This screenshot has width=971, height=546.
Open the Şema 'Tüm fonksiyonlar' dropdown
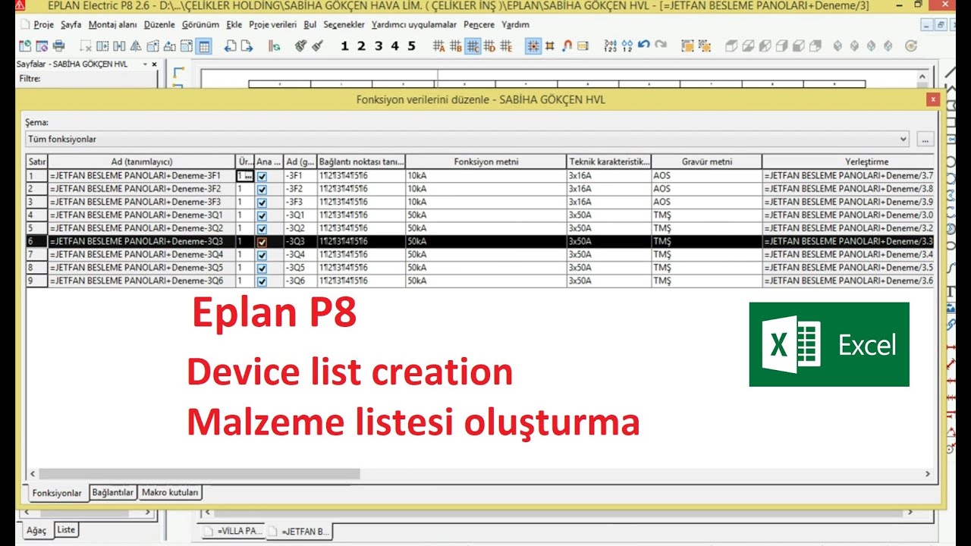coord(903,140)
